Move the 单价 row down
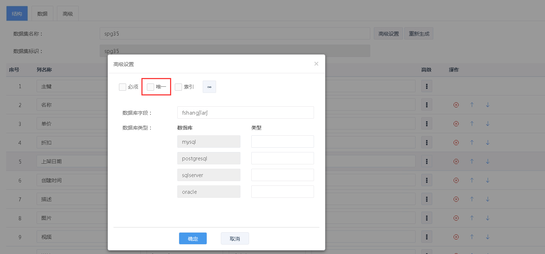Screen dimensions: 545x254 pyautogui.click(x=488, y=124)
